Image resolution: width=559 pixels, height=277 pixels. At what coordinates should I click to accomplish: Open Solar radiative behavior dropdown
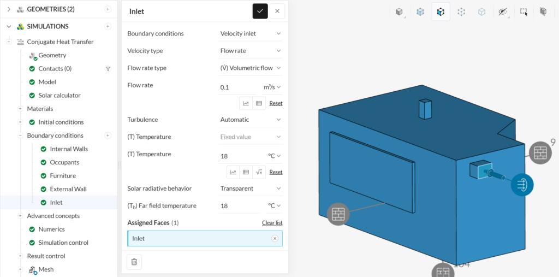tap(250, 188)
